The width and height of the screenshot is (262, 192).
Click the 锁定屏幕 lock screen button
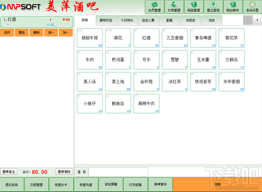pyautogui.click(x=111, y=184)
